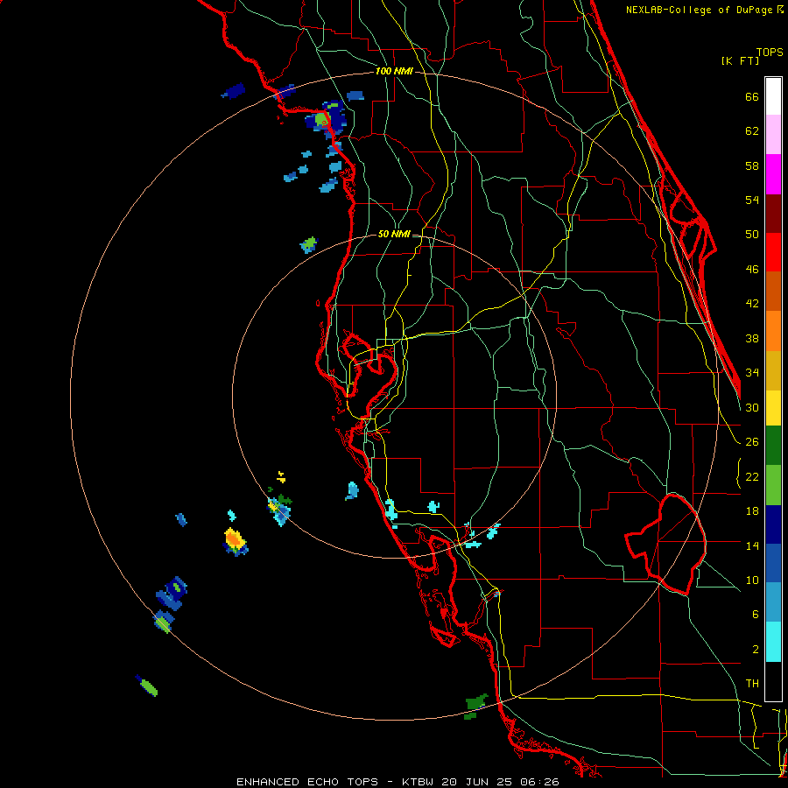Click the 14 value on the scale

[x=751, y=545]
